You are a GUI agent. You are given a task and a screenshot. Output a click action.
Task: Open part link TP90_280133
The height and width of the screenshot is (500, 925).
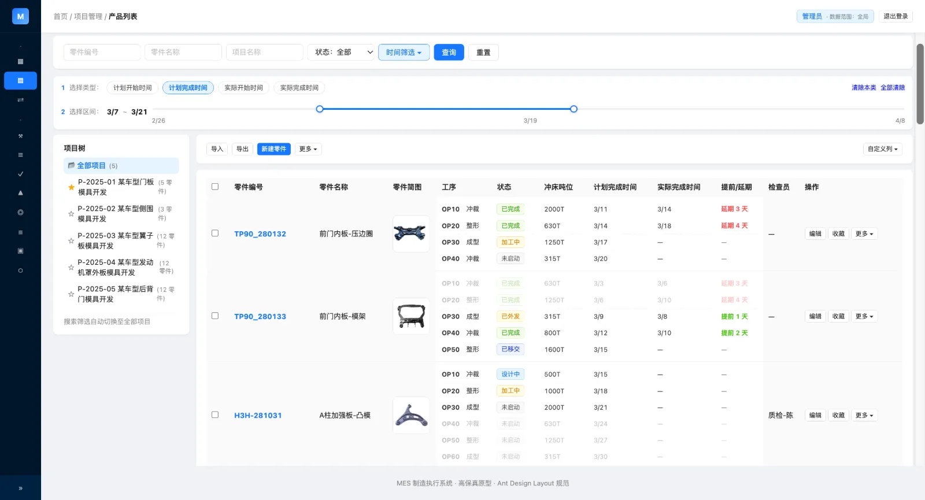[260, 316]
